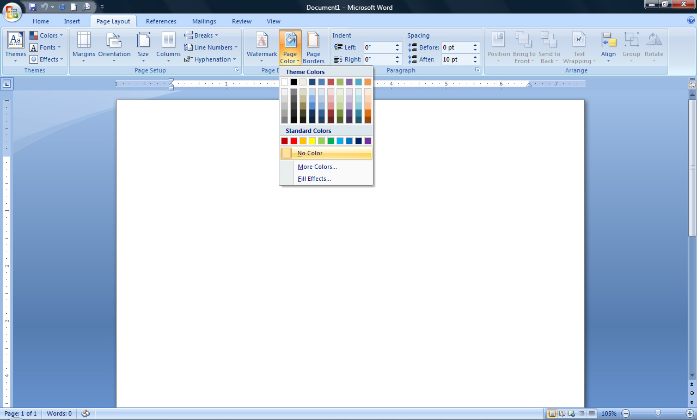Open the Page Setup dialog launcher
Viewport: 697px width, 420px height.
[237, 70]
